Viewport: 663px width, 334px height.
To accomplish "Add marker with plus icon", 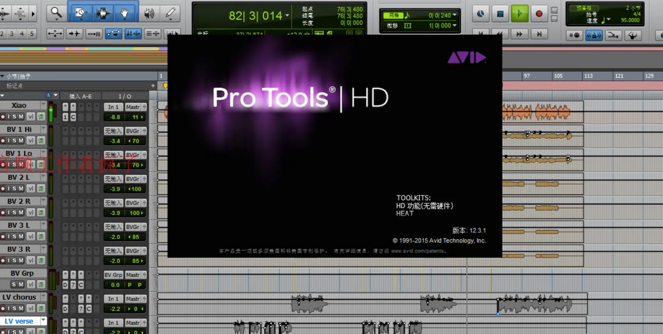I will (x=153, y=86).
